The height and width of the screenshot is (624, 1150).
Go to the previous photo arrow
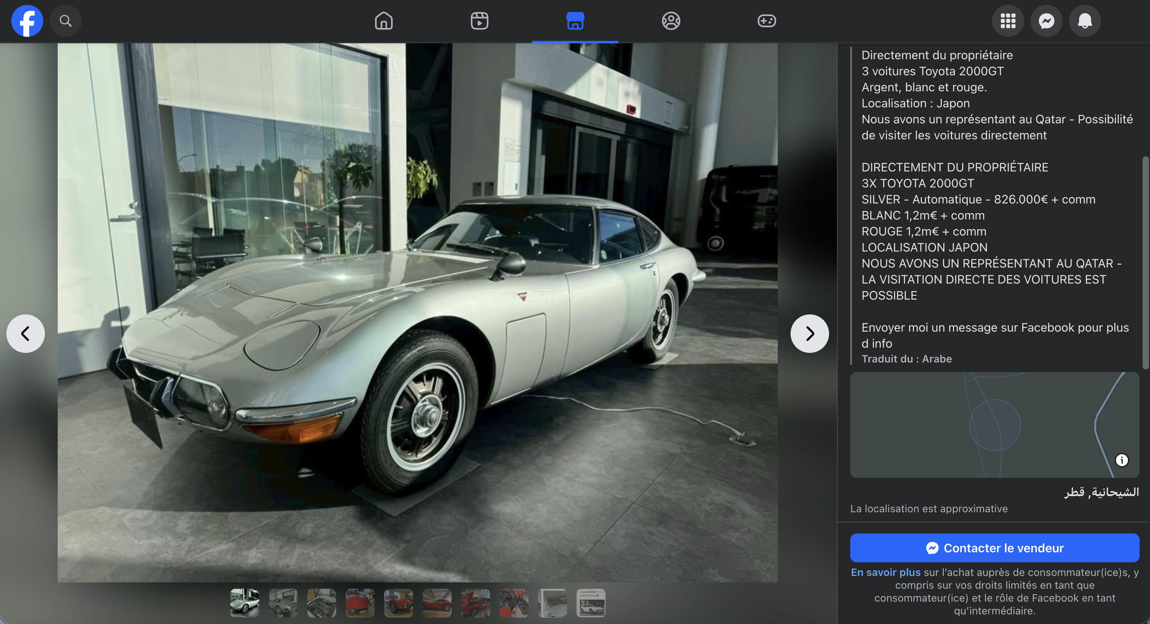click(26, 333)
